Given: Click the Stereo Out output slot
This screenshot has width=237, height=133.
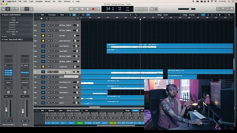Looking at the screenshot, I should (x=25, y=82).
